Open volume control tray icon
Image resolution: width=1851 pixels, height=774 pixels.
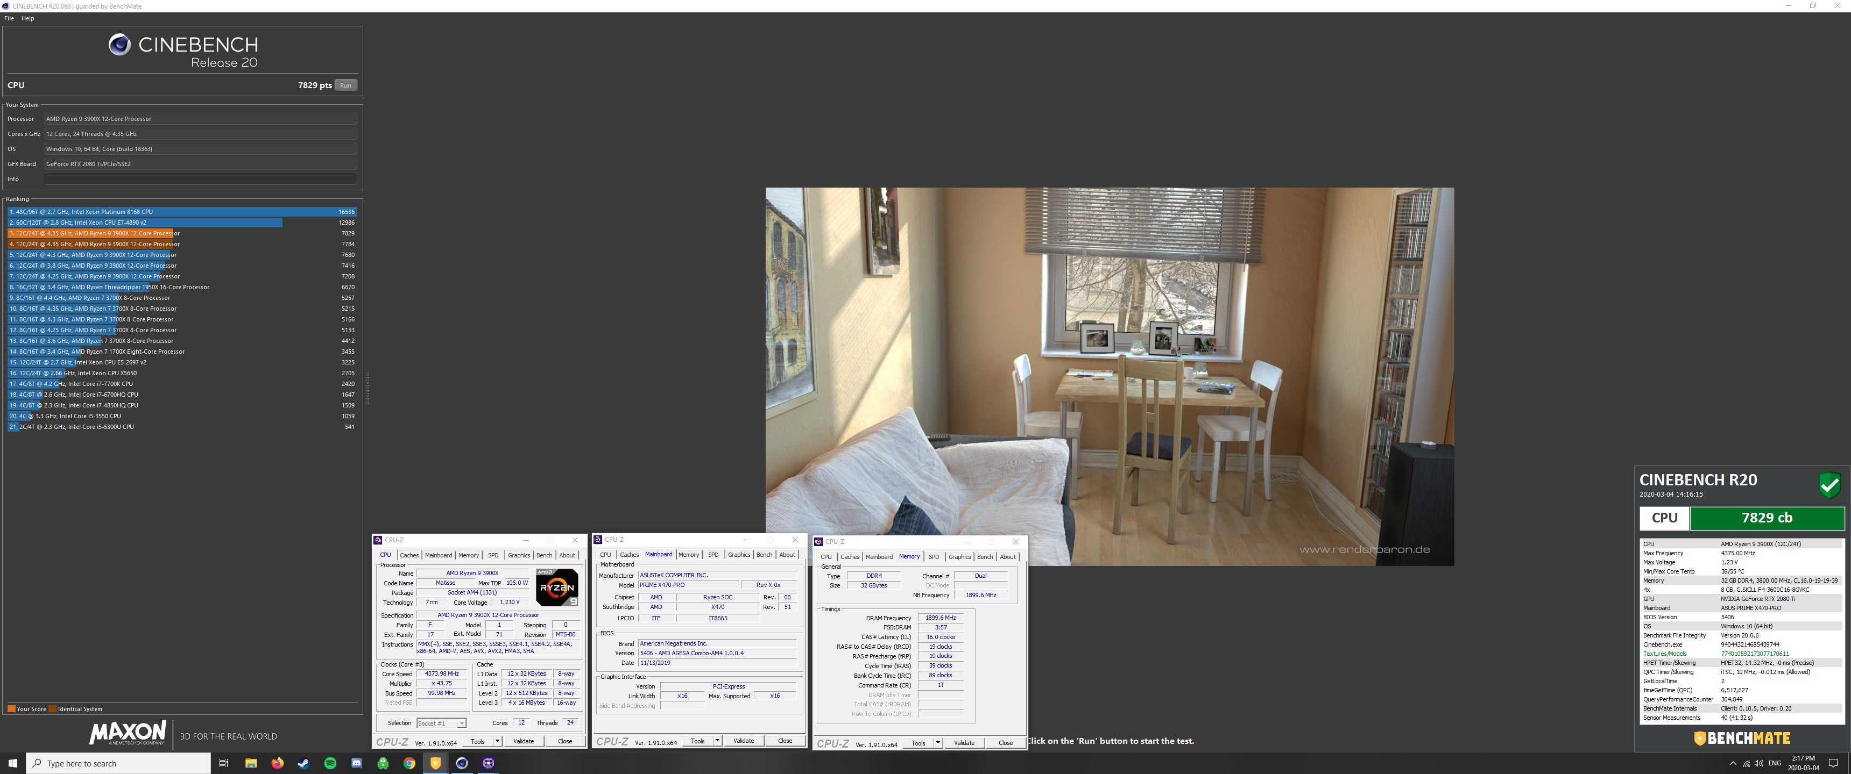pyautogui.click(x=1759, y=763)
